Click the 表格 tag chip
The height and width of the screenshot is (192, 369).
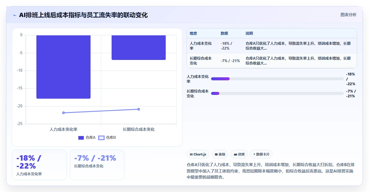pos(220,154)
